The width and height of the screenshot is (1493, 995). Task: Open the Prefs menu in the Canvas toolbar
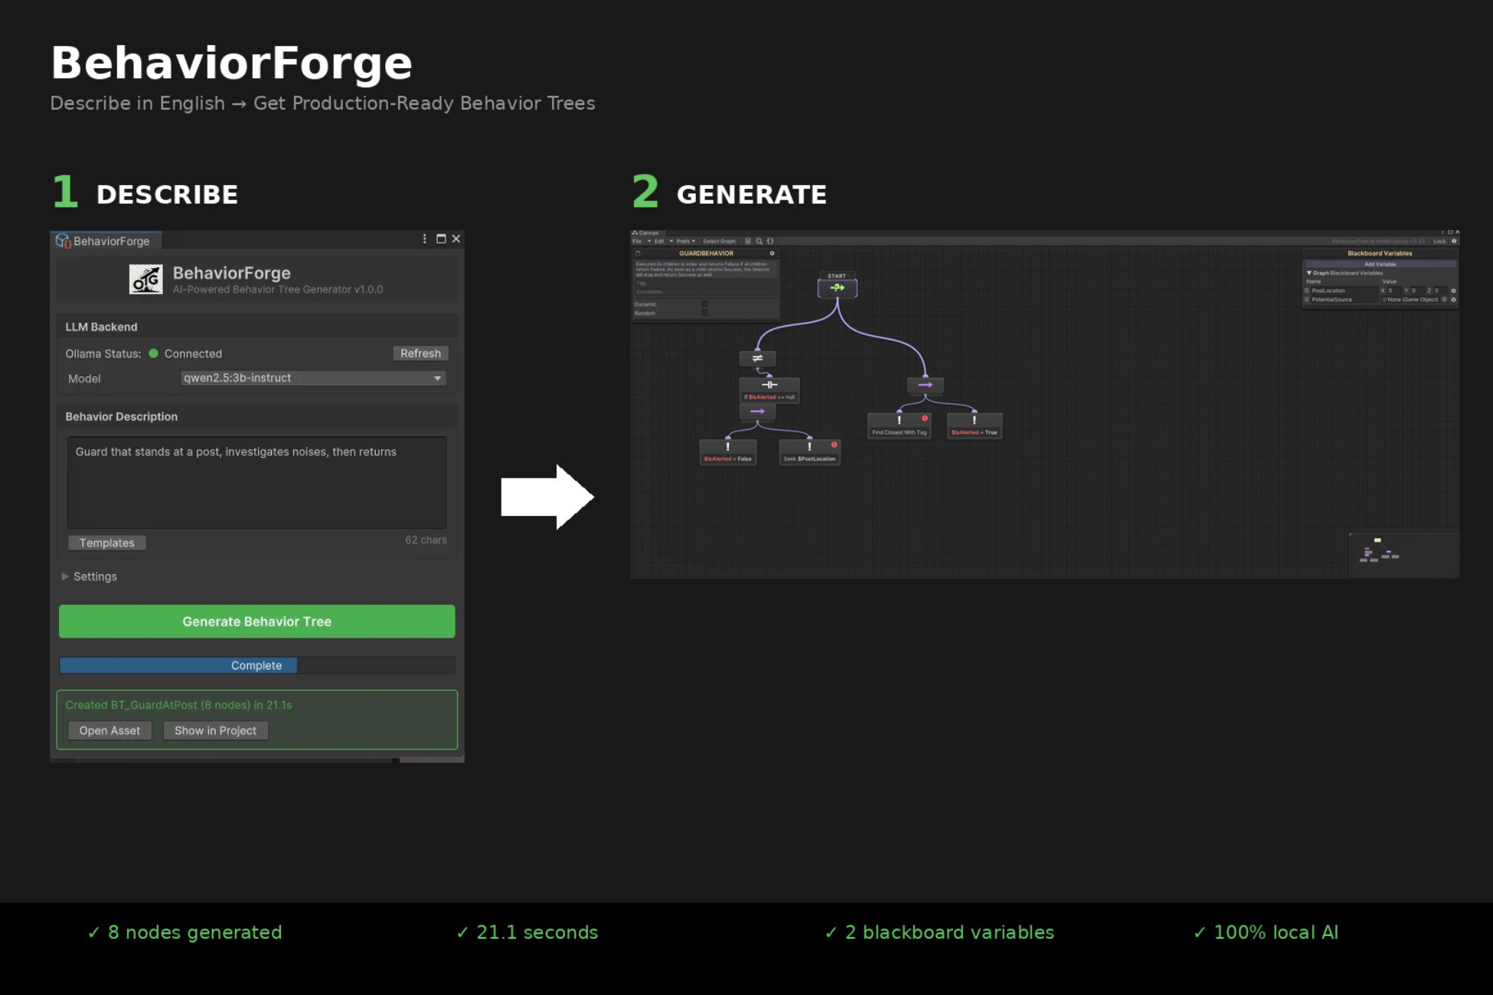(684, 241)
